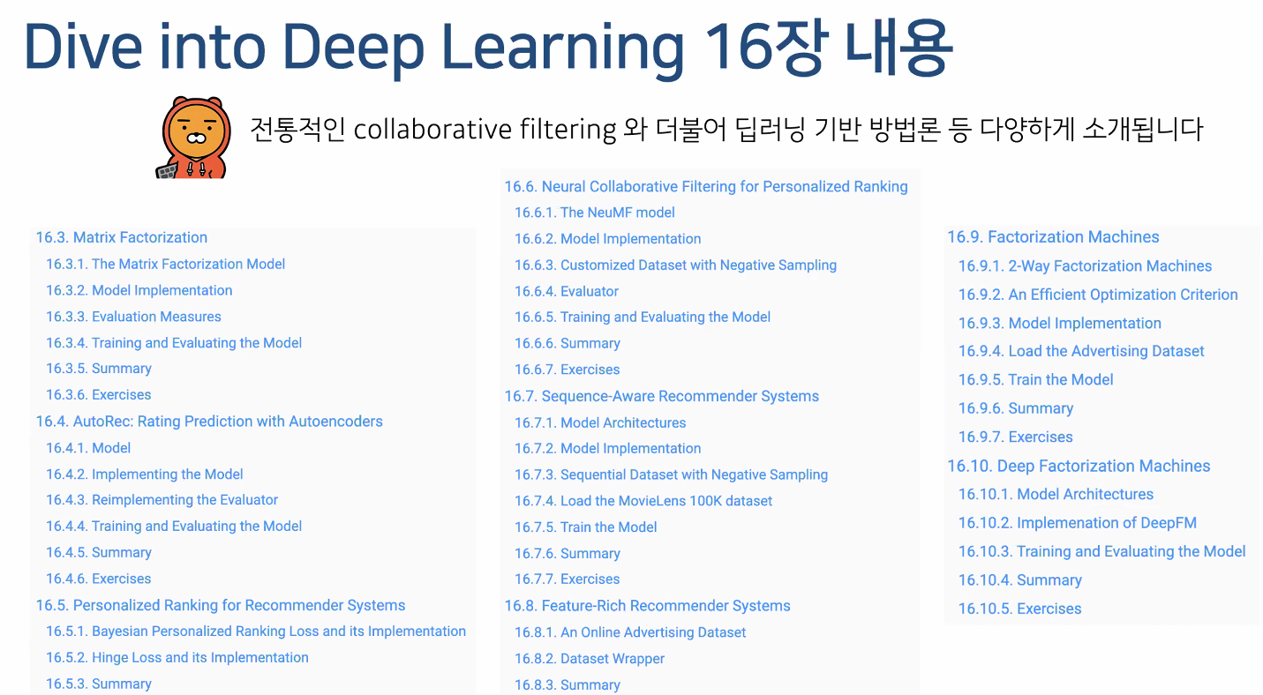This screenshot has width=1263, height=695.
Task: Go to 16.6.2. Model Implementation
Action: click(x=608, y=239)
